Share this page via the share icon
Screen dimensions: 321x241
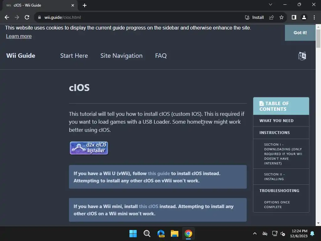click(x=271, y=18)
